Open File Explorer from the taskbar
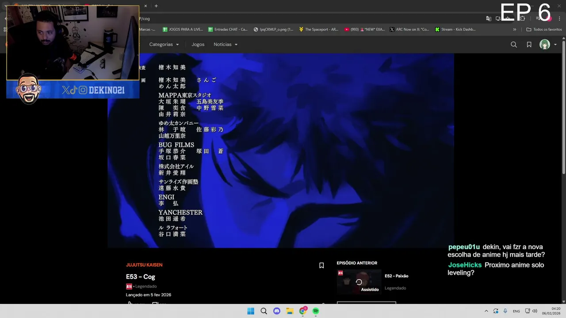The height and width of the screenshot is (318, 566). coord(290,311)
